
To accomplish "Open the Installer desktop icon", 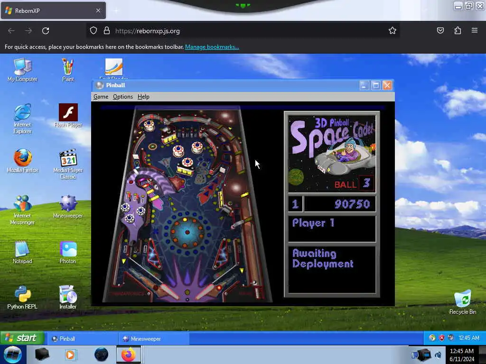I will pos(68,298).
